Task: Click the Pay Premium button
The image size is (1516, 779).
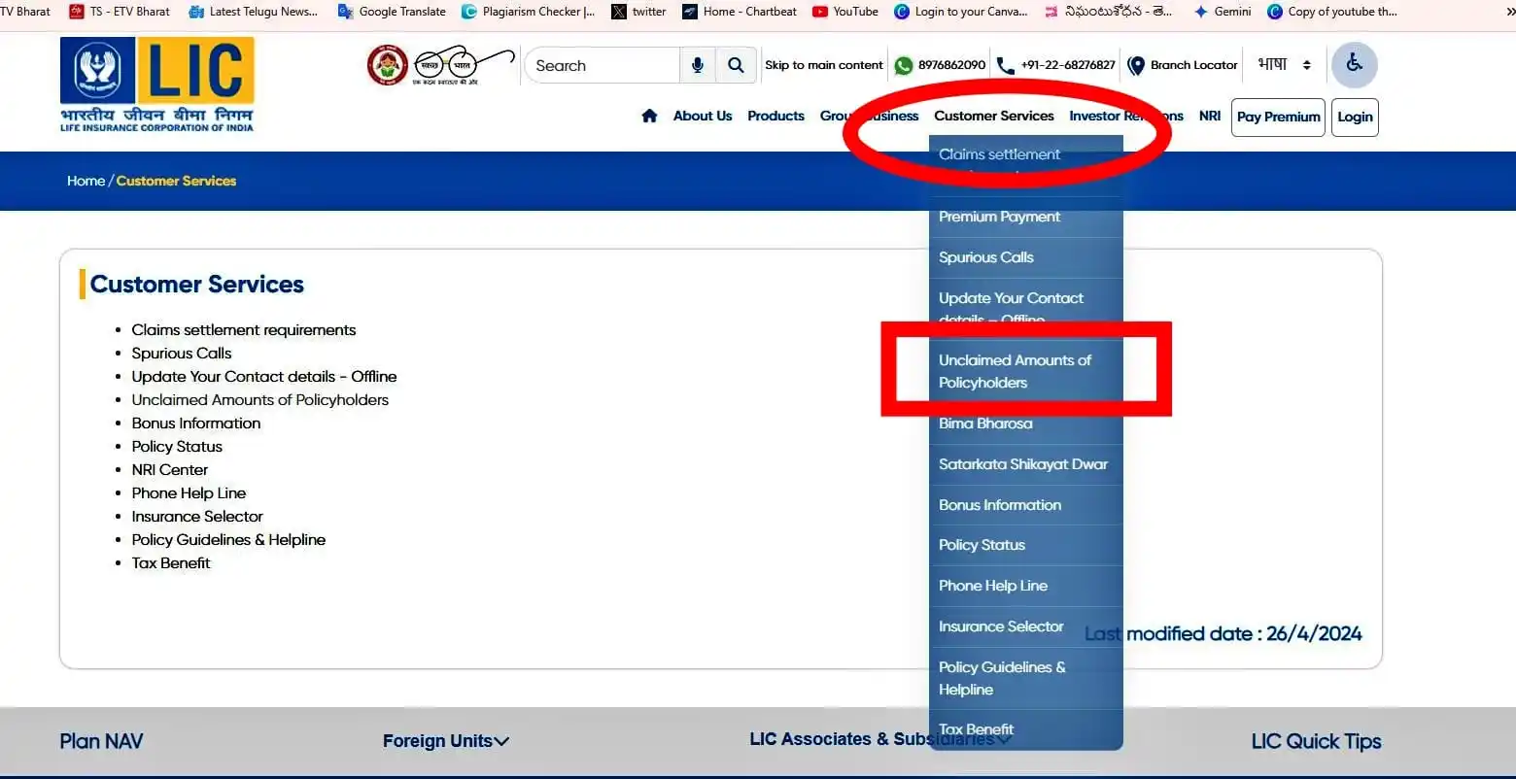Action: [1278, 117]
